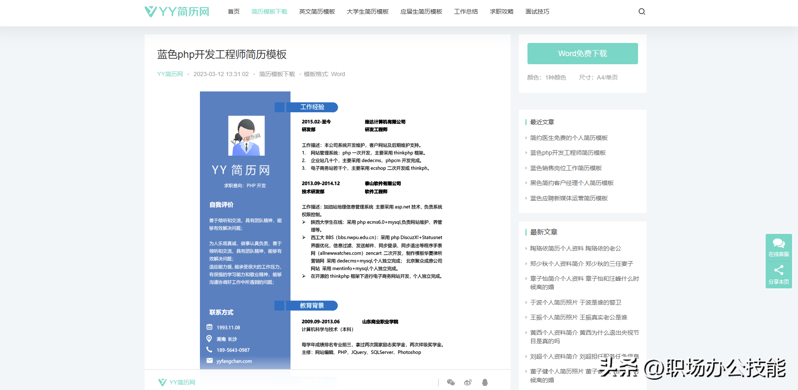This screenshot has height=390, width=798.
Task: Share the article via the QQ penguin icon
Action: [485, 382]
